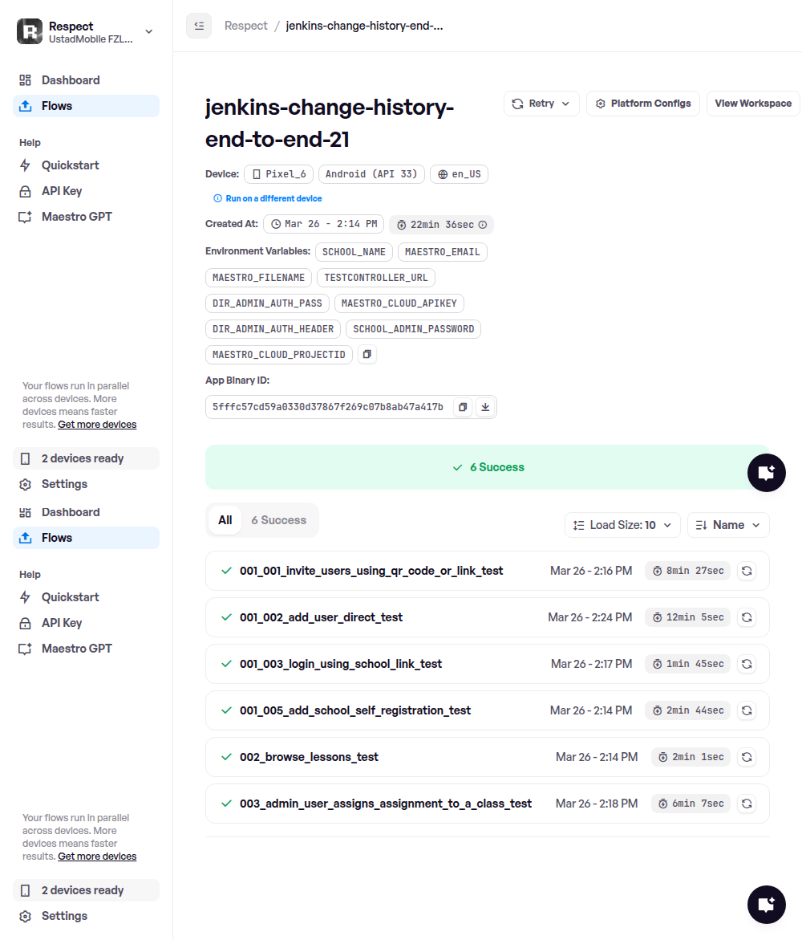This screenshot has height=940, width=802.
Task: Click the Run on a different device link
Action: (273, 198)
